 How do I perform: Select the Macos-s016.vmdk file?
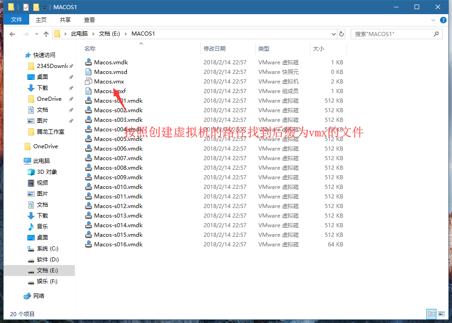point(118,244)
